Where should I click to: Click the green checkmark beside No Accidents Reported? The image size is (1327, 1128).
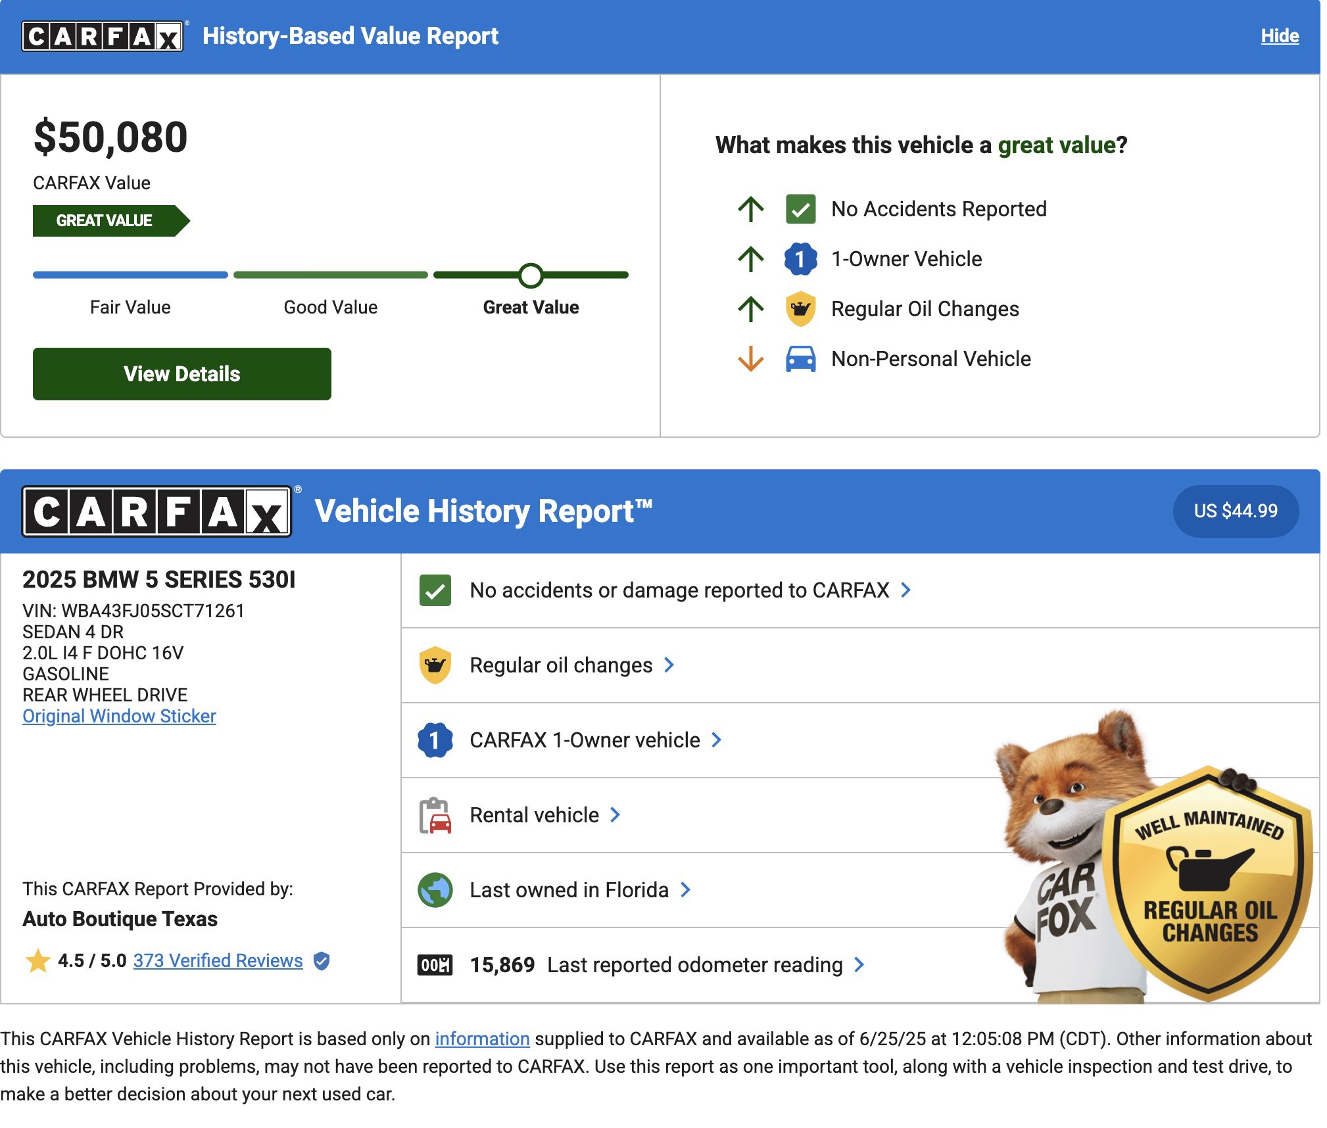point(800,209)
